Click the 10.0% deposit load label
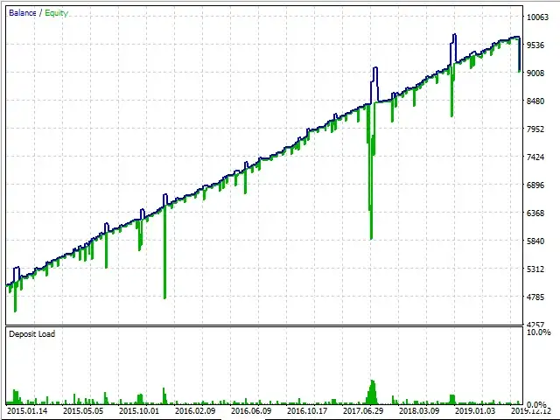 pyautogui.click(x=539, y=332)
